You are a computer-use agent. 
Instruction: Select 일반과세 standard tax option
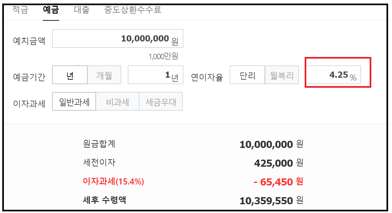coord(74,101)
